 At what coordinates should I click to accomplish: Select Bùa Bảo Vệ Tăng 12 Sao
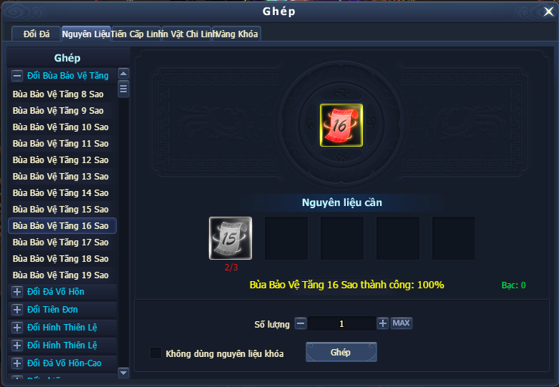[62, 160]
